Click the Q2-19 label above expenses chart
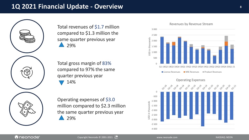The height and width of the screenshot is (140, 249). tap(193, 87)
